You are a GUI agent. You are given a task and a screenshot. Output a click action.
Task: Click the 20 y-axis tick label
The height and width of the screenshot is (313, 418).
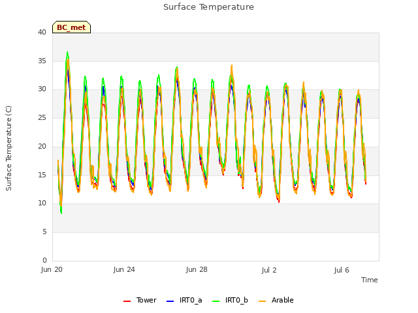(x=42, y=146)
